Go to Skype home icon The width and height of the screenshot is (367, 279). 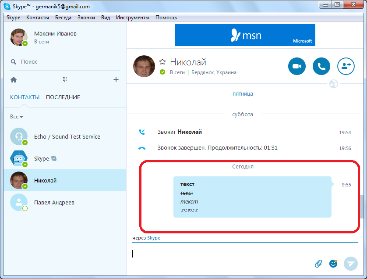(14, 79)
